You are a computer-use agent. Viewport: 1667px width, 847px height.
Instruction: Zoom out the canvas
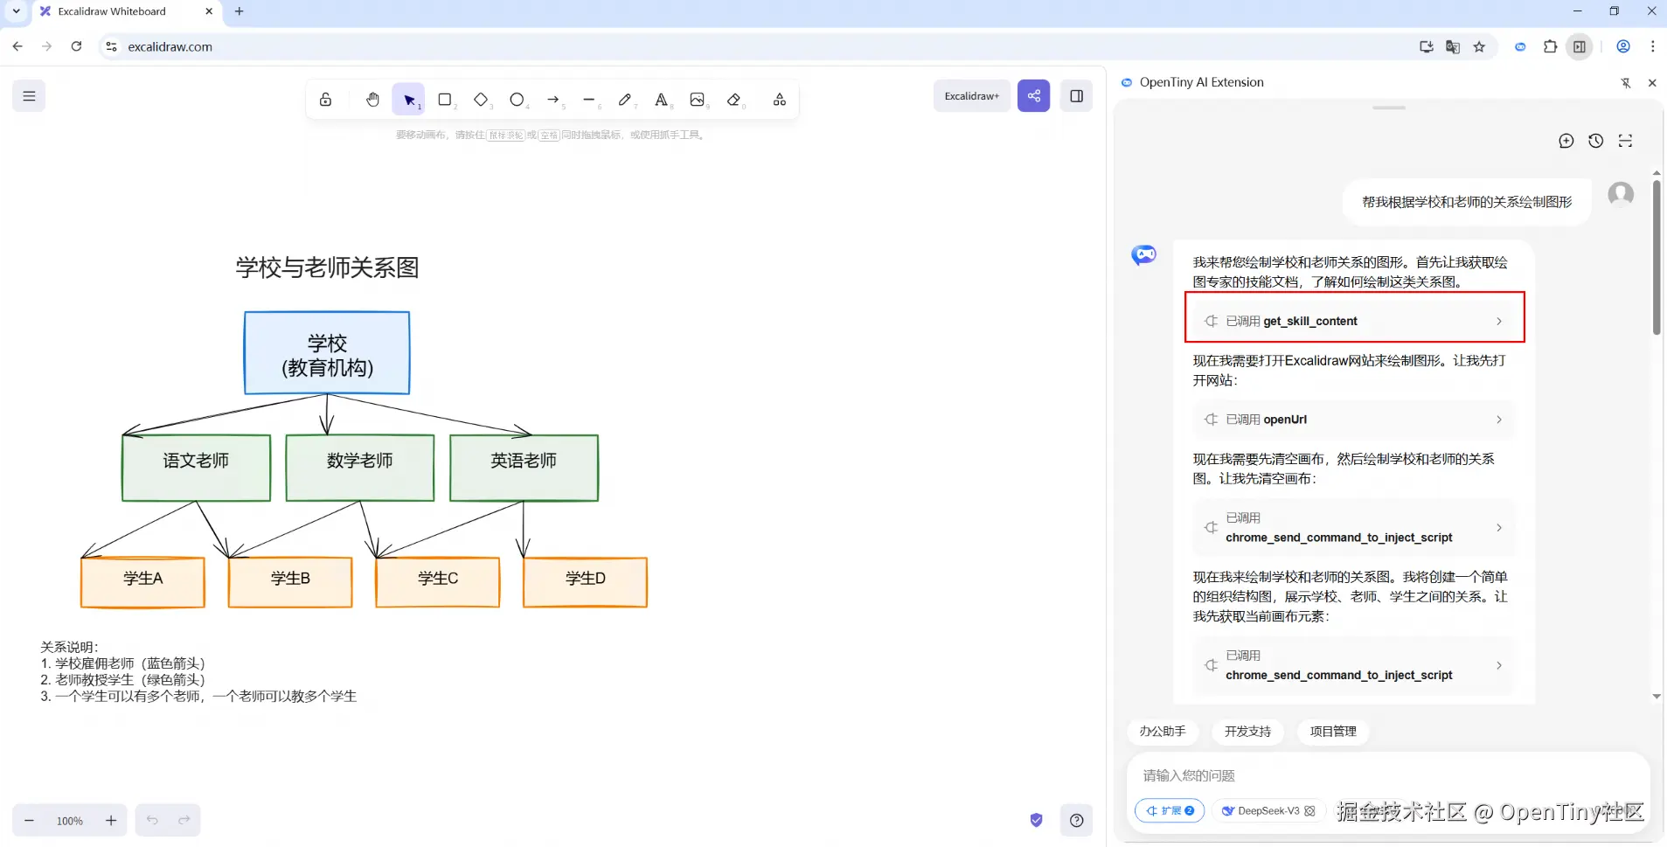pos(29,821)
